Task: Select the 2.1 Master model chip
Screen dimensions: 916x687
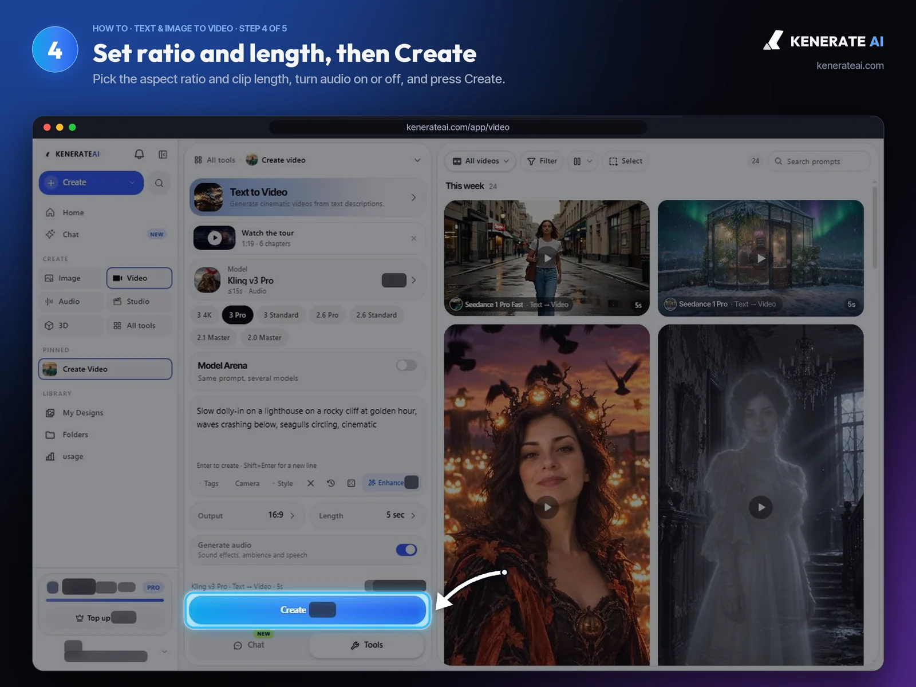Action: (214, 338)
